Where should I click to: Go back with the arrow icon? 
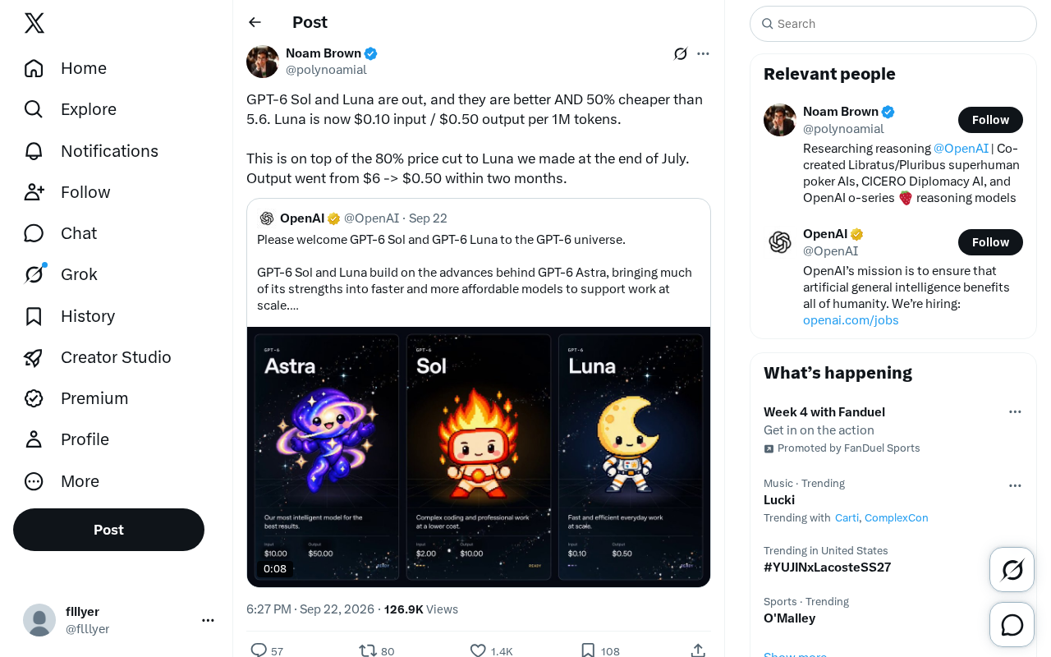pyautogui.click(x=255, y=22)
